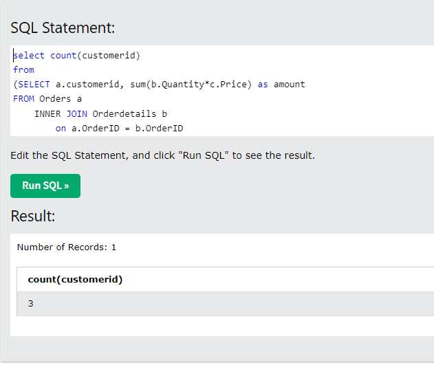This screenshot has width=434, height=365.
Task: Click 'sum(b.Quantity*c.Price)' expression
Action: [x=191, y=85]
